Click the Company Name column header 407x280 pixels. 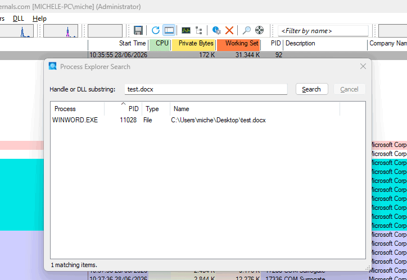[387, 44]
